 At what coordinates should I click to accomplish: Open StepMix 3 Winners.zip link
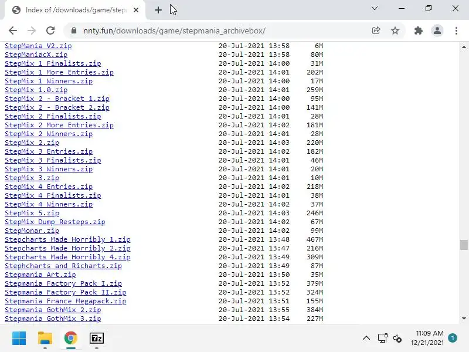point(49,169)
